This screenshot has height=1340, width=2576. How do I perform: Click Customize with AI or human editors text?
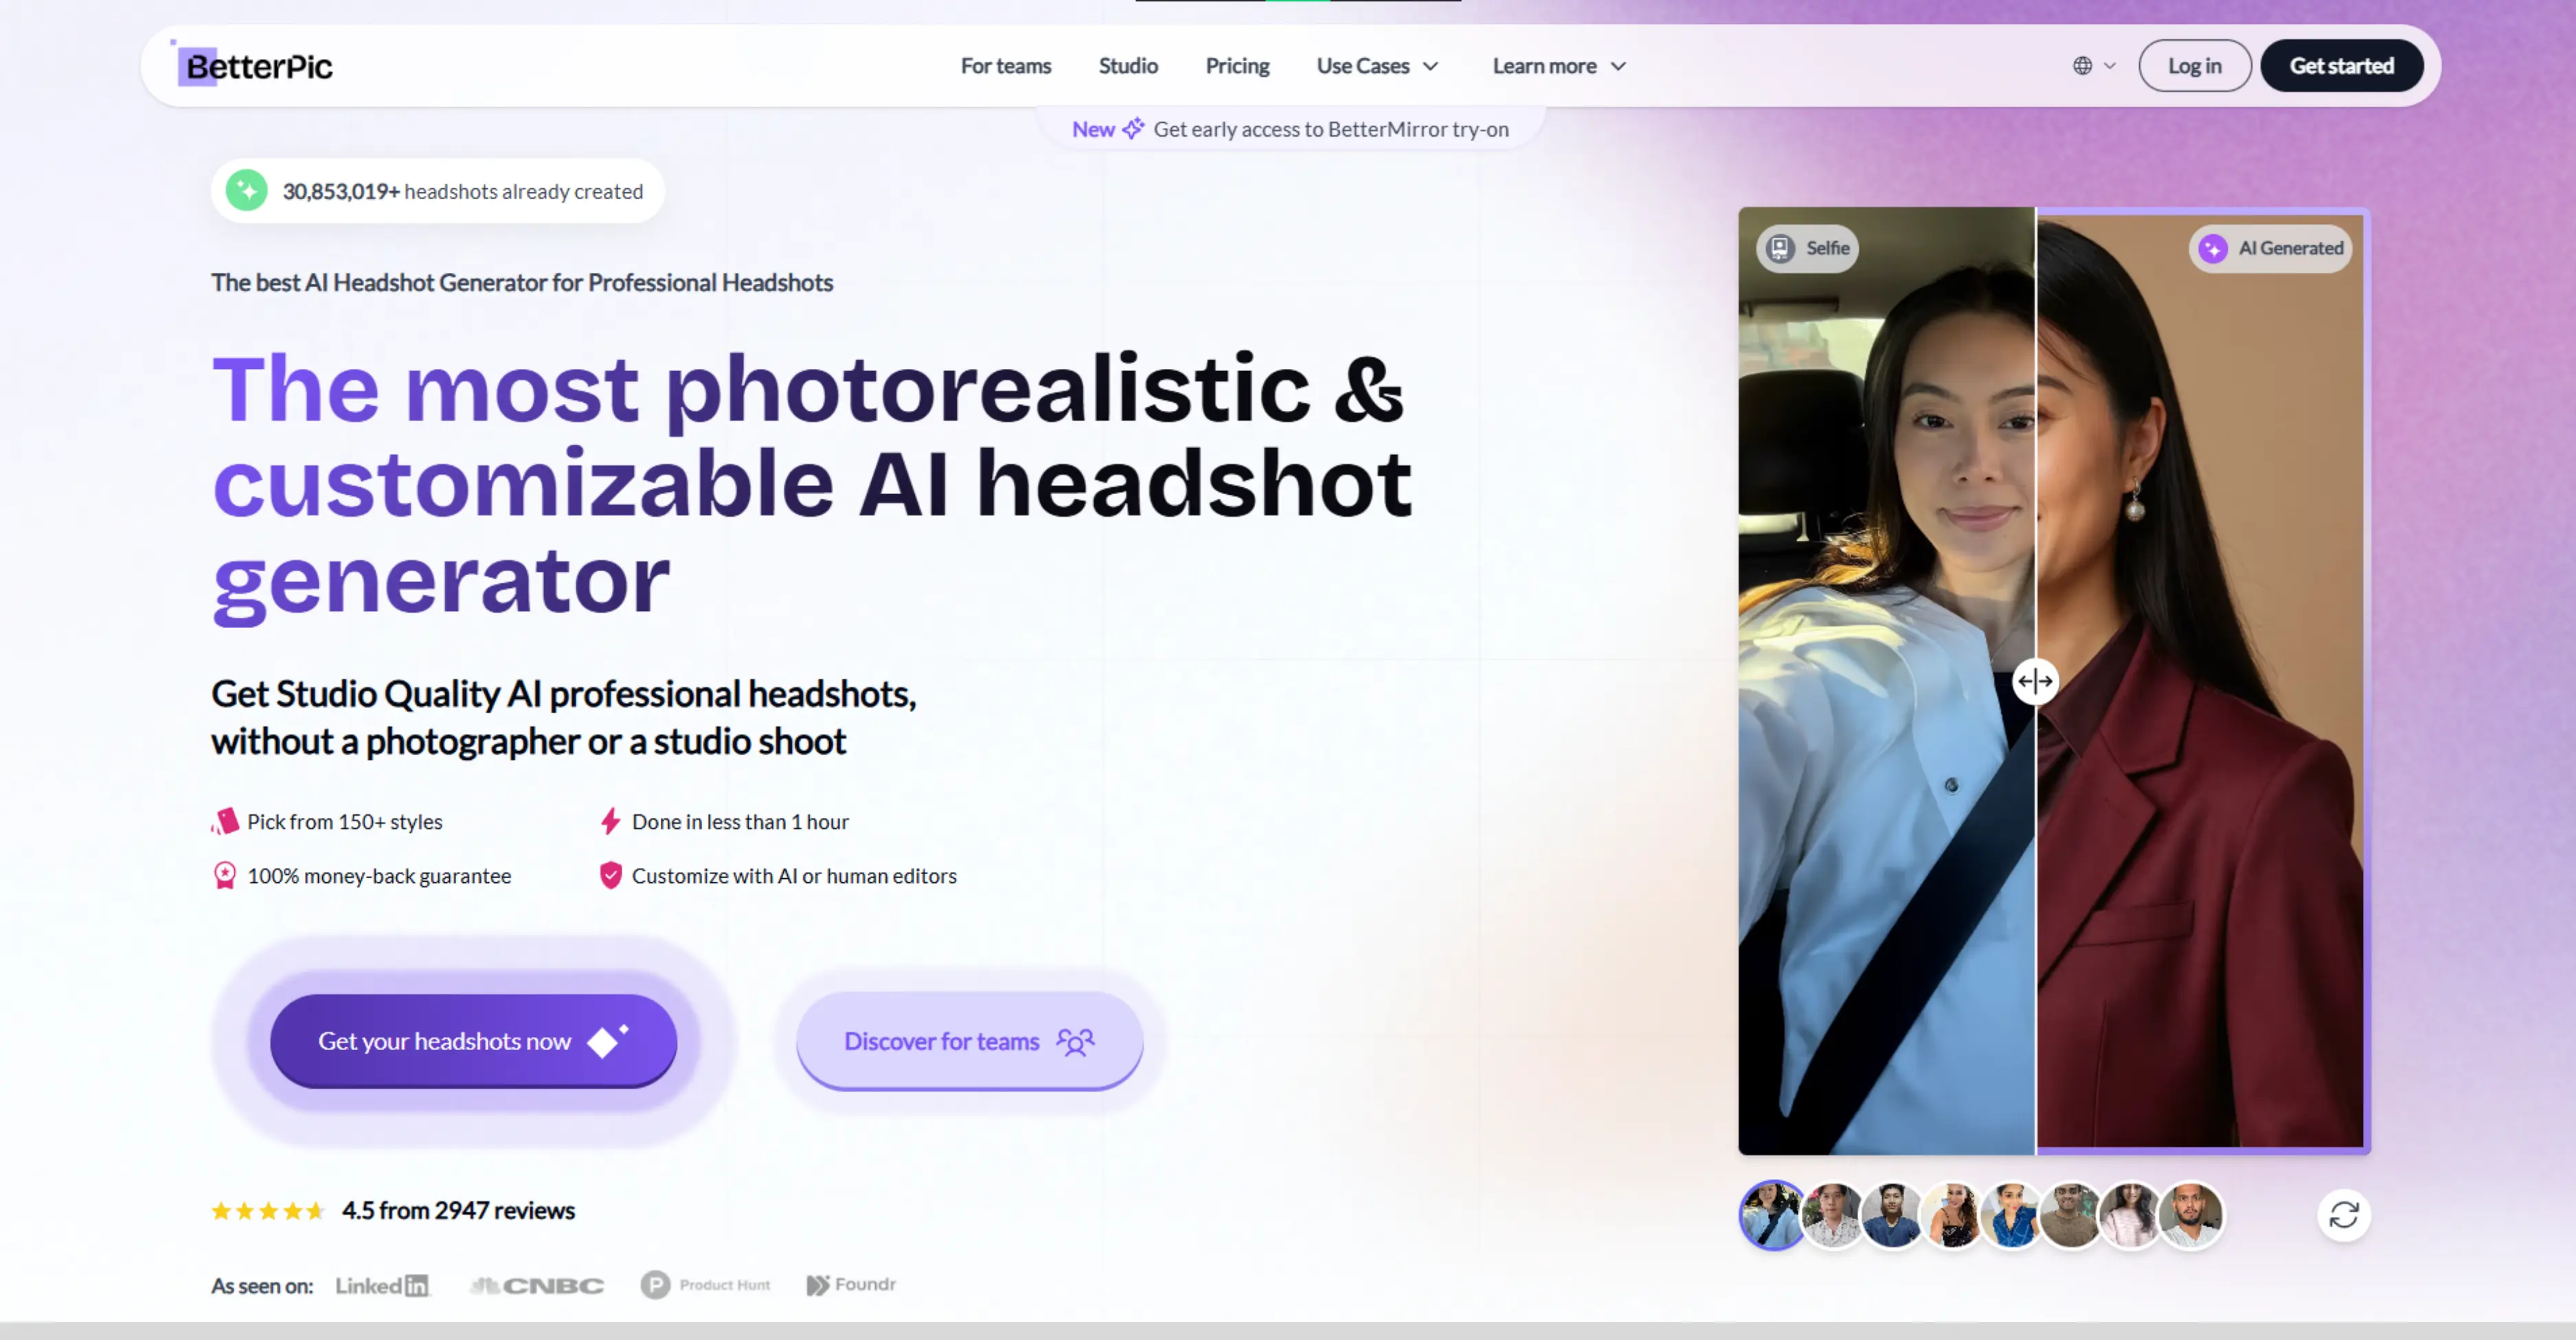[x=794, y=876]
